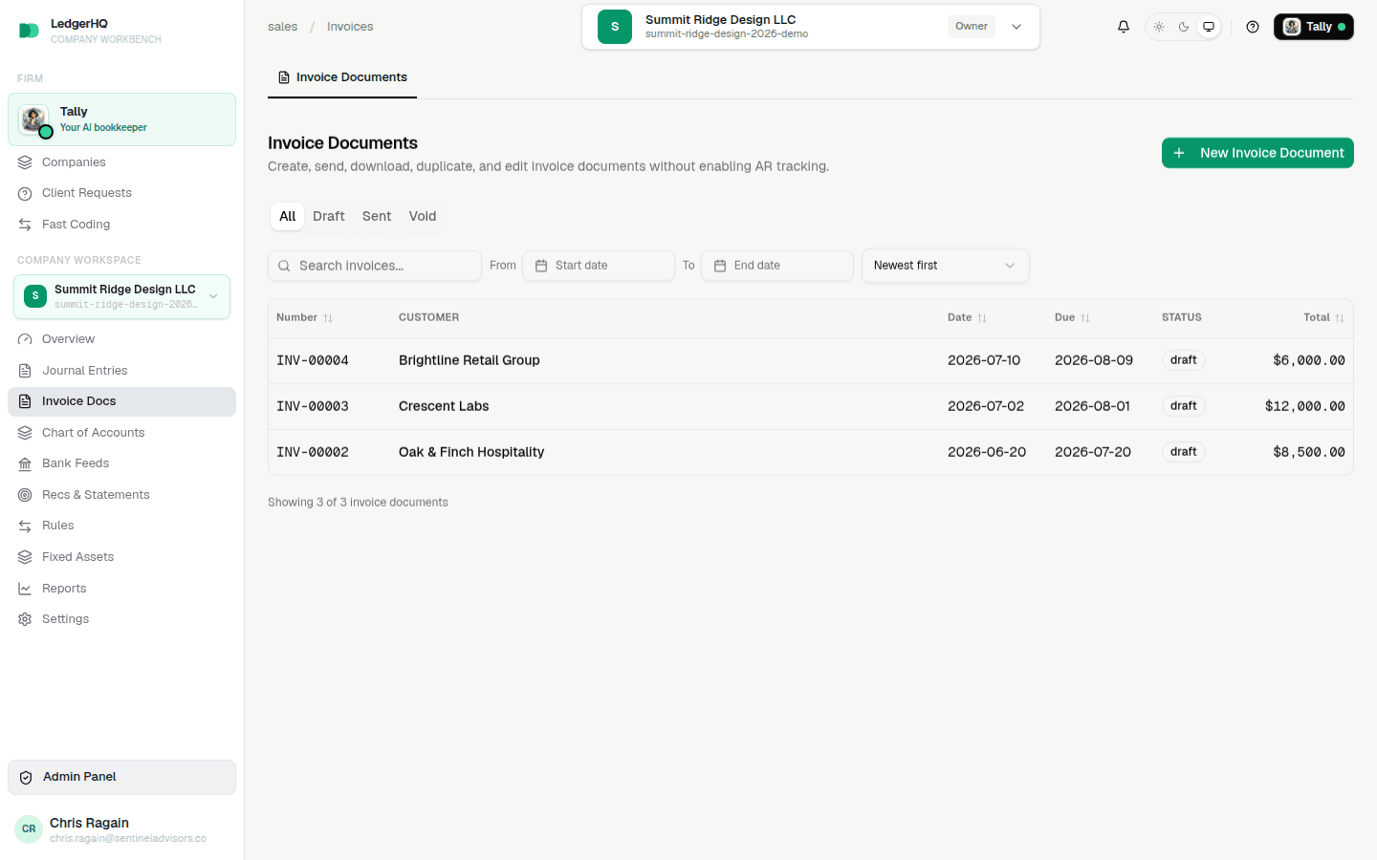Create a New Invoice Document
The width and height of the screenshot is (1377, 860).
(1257, 153)
